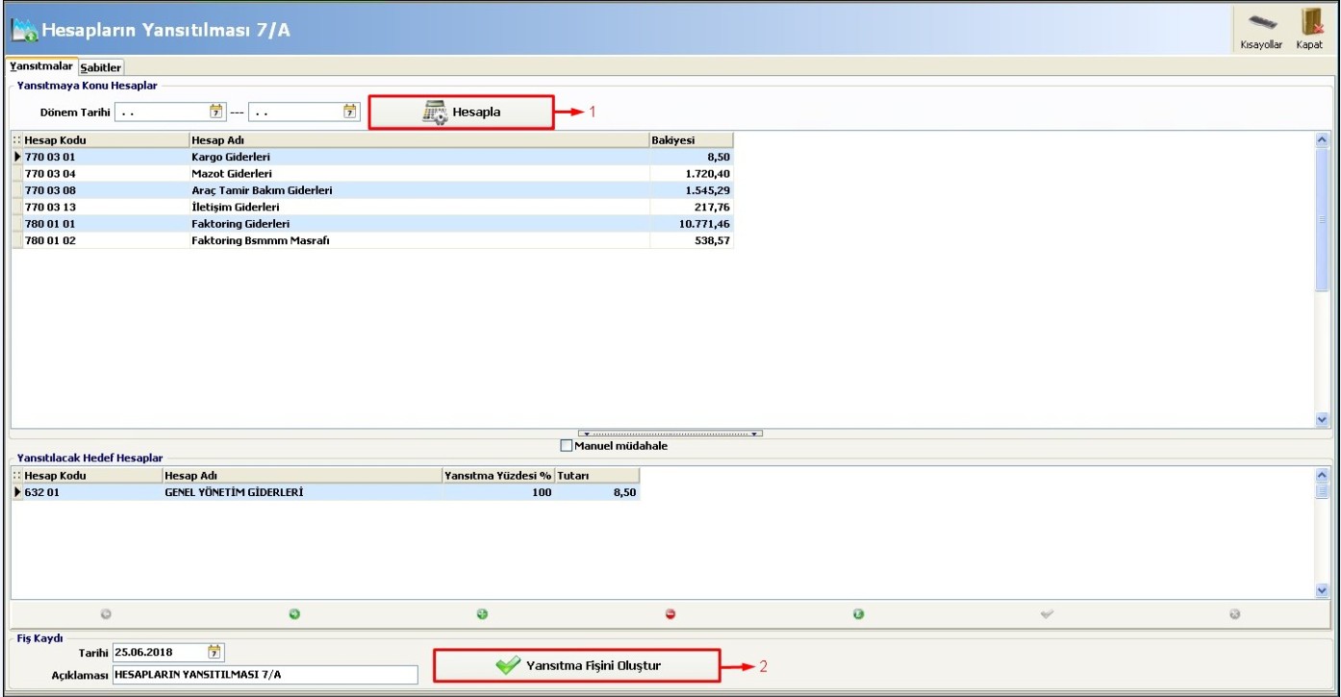Click the Hesapla calculate button

click(x=463, y=112)
